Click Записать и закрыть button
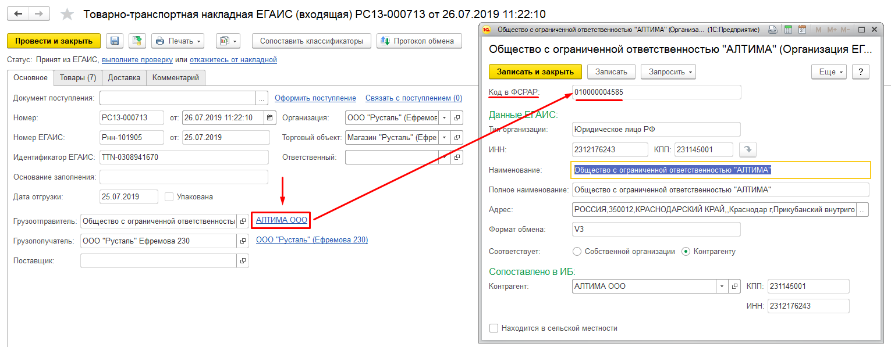 pyautogui.click(x=535, y=71)
